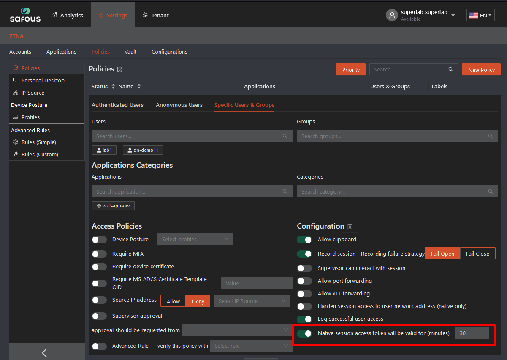Sort policies by Name column arrows

pyautogui.click(x=139, y=87)
